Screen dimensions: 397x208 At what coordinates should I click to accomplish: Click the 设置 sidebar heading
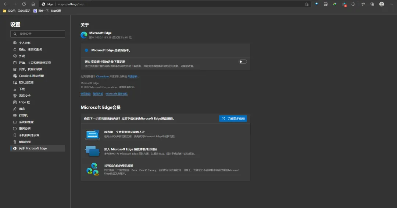[x=15, y=25]
